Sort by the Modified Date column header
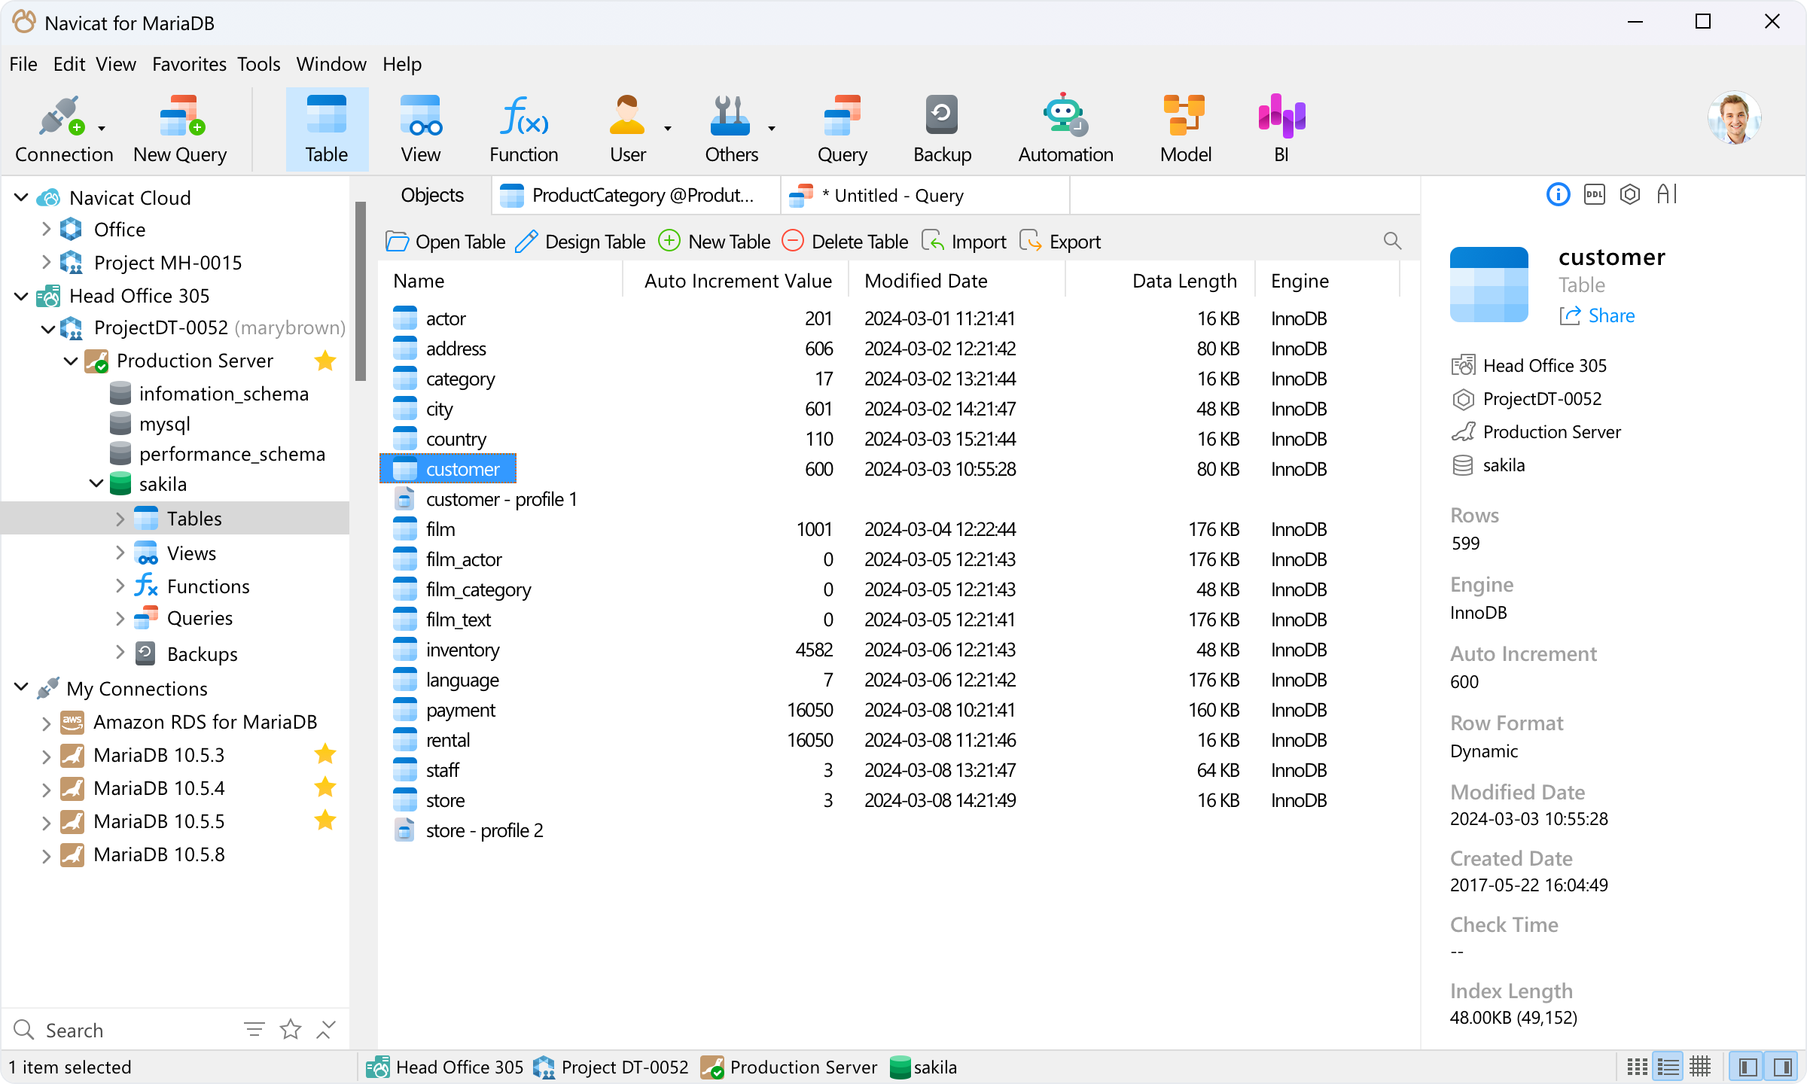 [956, 281]
